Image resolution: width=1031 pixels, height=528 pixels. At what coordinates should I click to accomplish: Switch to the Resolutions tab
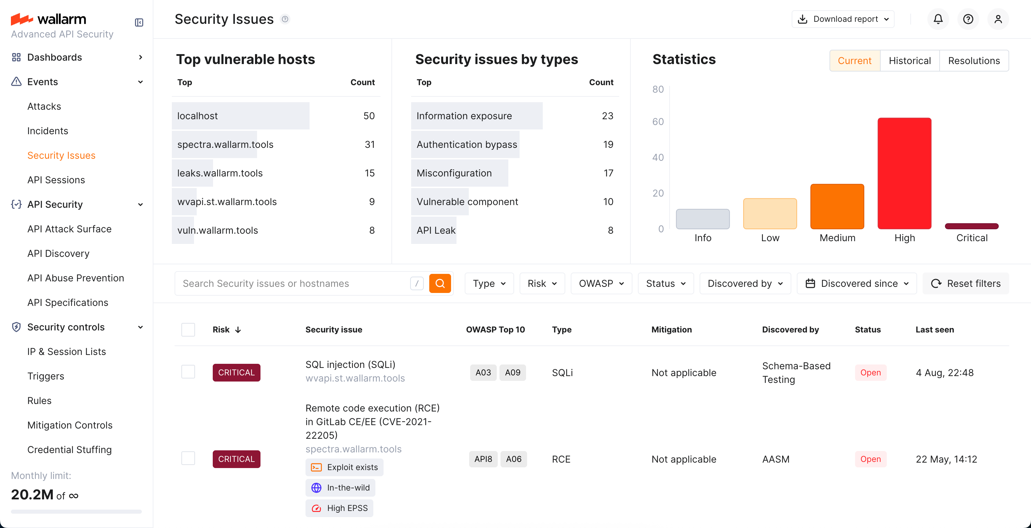click(974, 60)
